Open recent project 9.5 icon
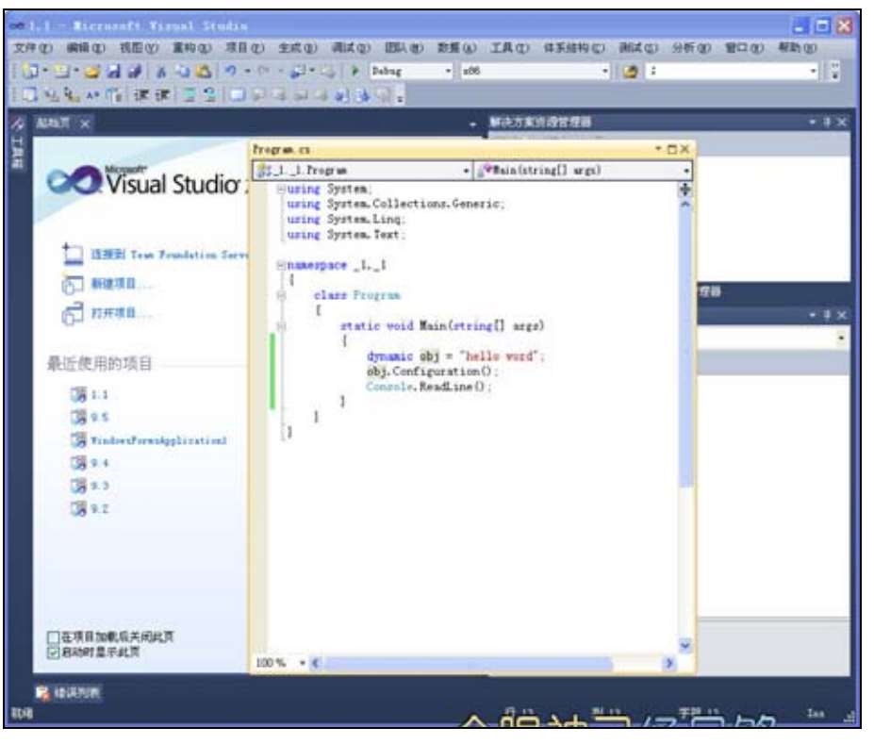 tap(78, 418)
